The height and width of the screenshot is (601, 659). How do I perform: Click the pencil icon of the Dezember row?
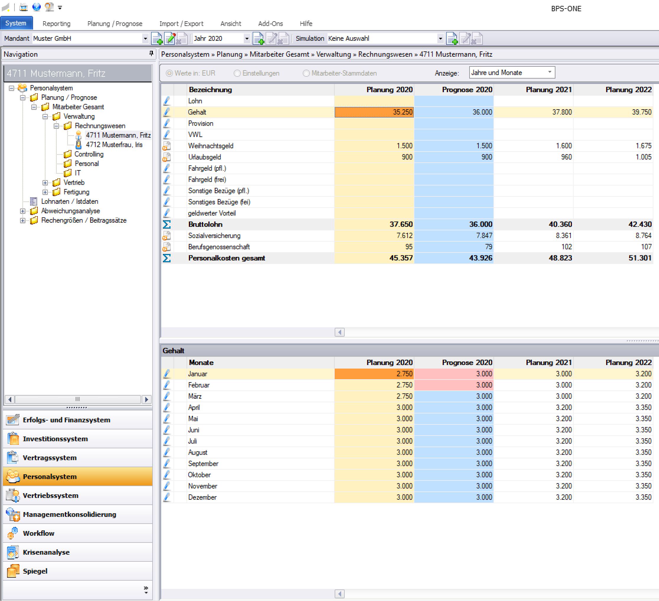point(167,497)
